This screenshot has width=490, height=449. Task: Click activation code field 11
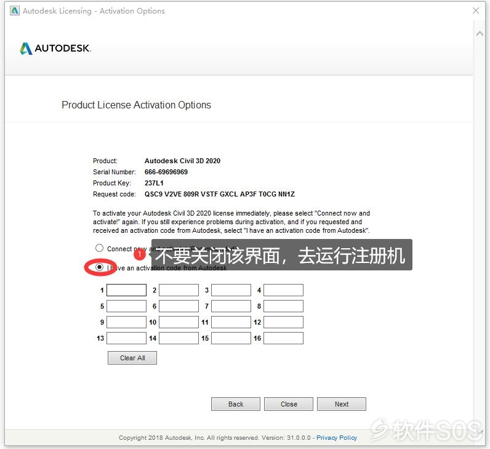coord(231,322)
